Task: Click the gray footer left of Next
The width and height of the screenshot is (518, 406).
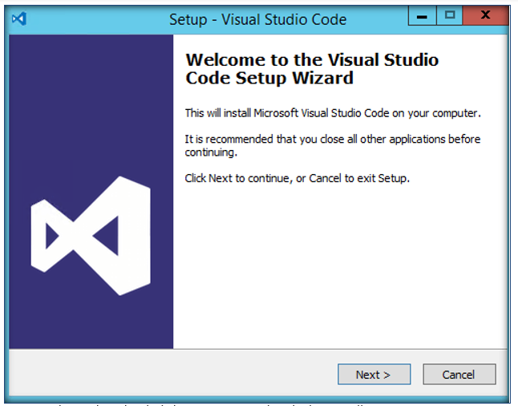Action: coord(172,374)
